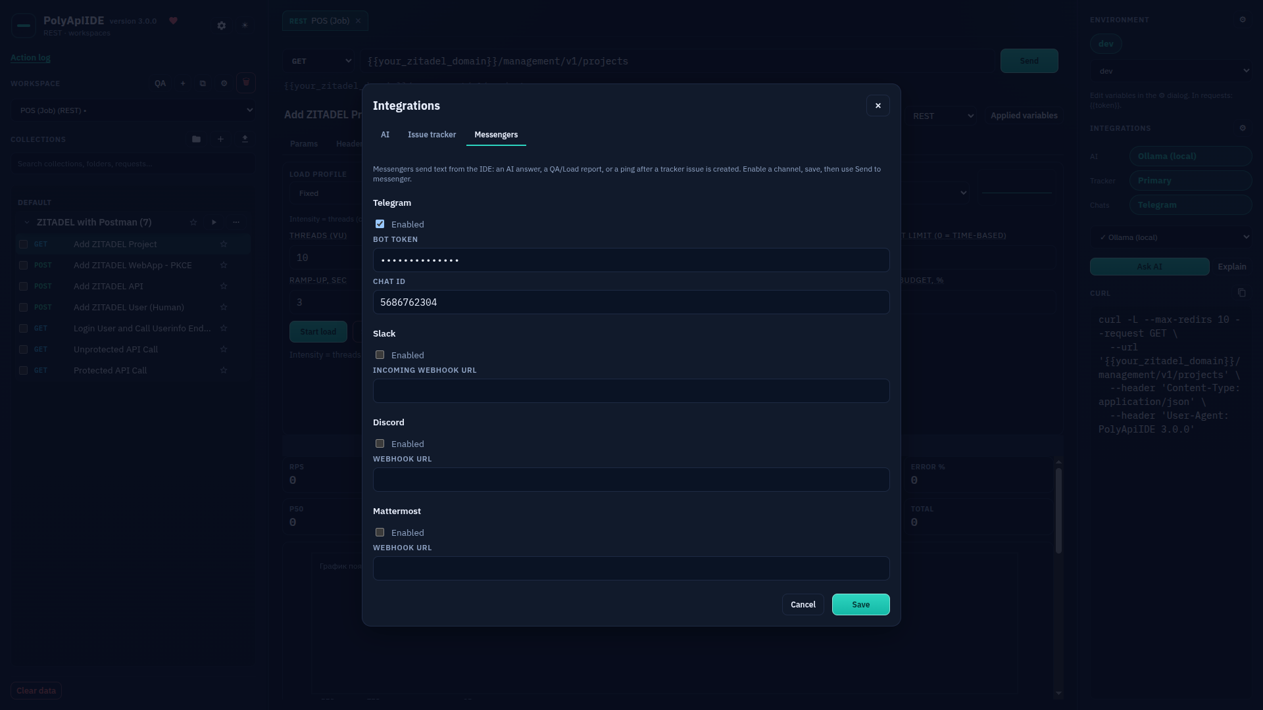
Task: Delete workspace with red trash icon
Action: click(x=246, y=83)
